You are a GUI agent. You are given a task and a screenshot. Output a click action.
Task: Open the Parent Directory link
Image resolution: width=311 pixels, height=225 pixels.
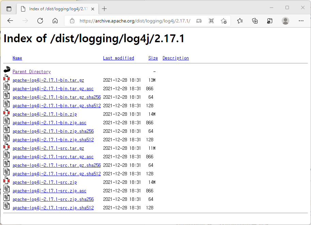pos(32,71)
